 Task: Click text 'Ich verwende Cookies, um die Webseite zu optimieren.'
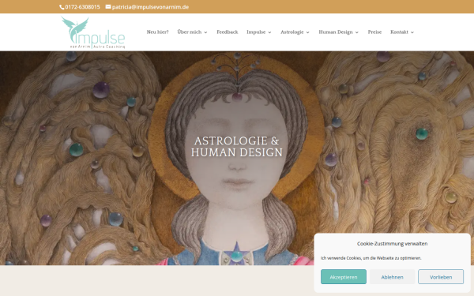371,258
